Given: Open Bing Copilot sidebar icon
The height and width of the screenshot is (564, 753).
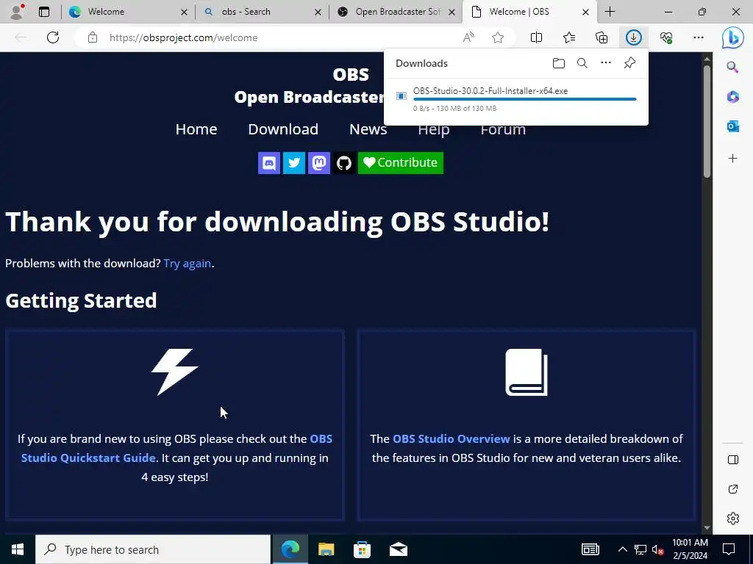Looking at the screenshot, I should (733, 38).
